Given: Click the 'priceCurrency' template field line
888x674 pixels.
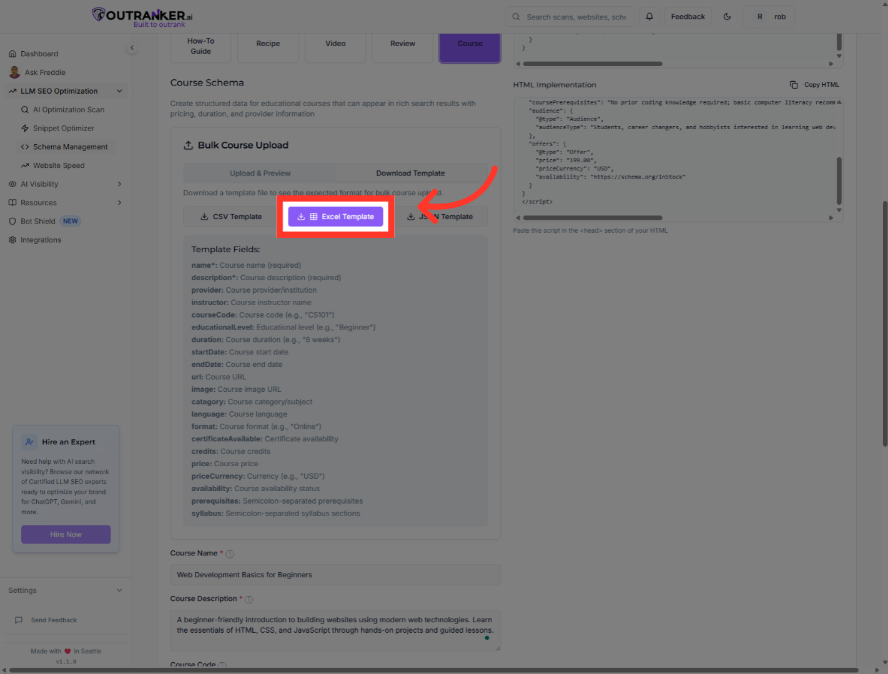Looking at the screenshot, I should 258,476.
